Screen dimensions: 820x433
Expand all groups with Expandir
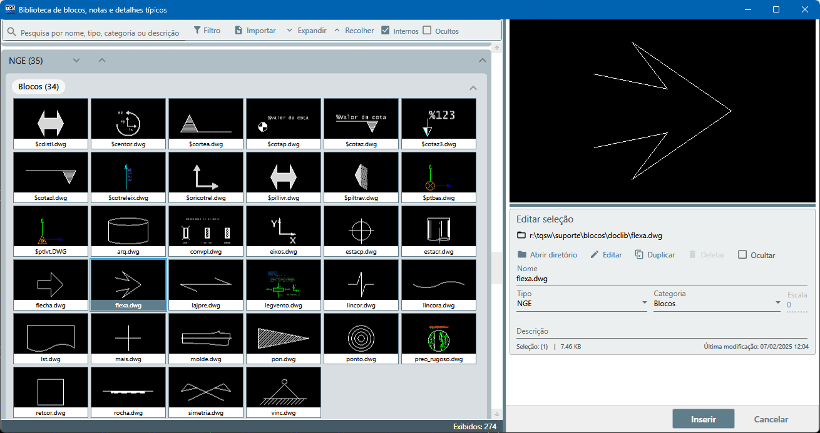click(x=306, y=30)
